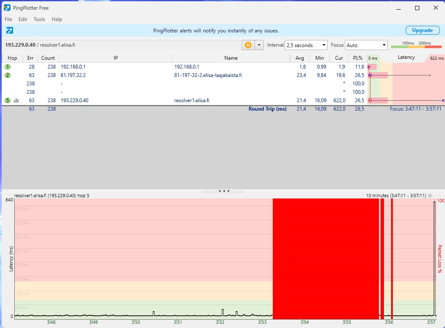Click the Packet Loss % axis label
The width and height of the screenshot is (445, 328).
coord(440,259)
